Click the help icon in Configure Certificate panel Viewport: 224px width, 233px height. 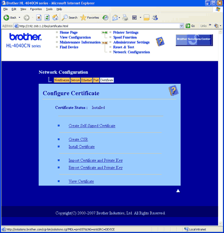pos(173,90)
